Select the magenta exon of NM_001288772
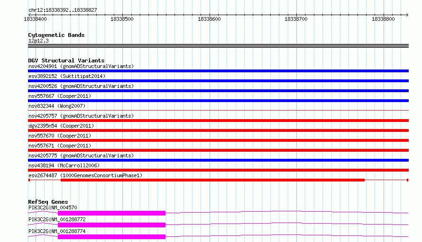This screenshot has width=422, height=242. pyautogui.click(x=112, y=225)
